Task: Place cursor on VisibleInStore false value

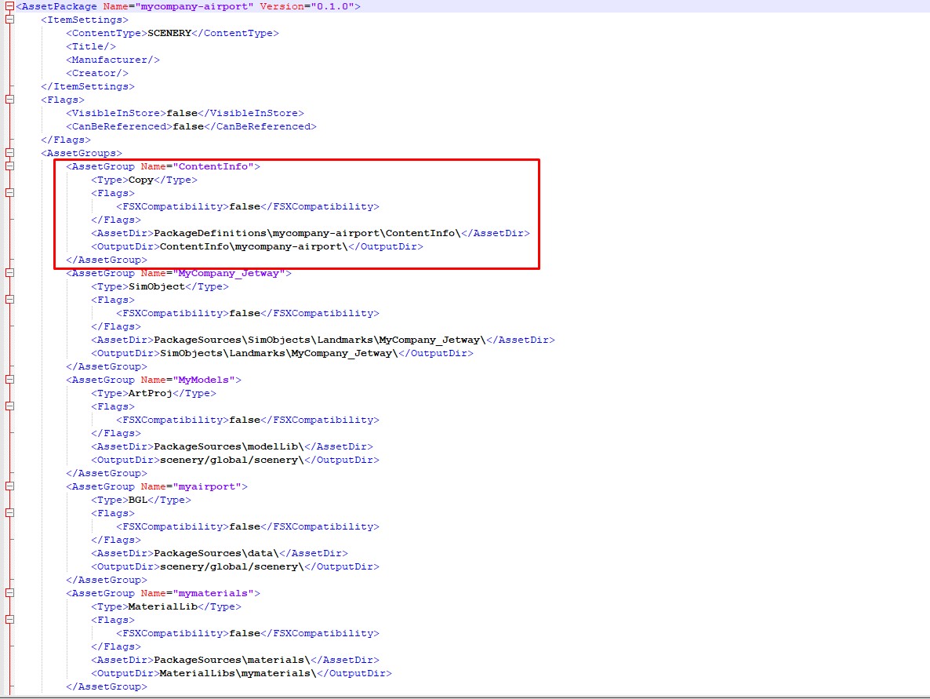Action: click(182, 113)
